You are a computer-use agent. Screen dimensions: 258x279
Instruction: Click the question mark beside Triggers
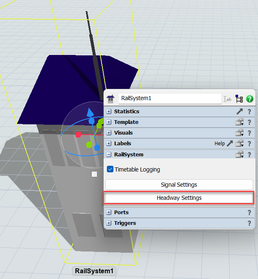click(249, 223)
